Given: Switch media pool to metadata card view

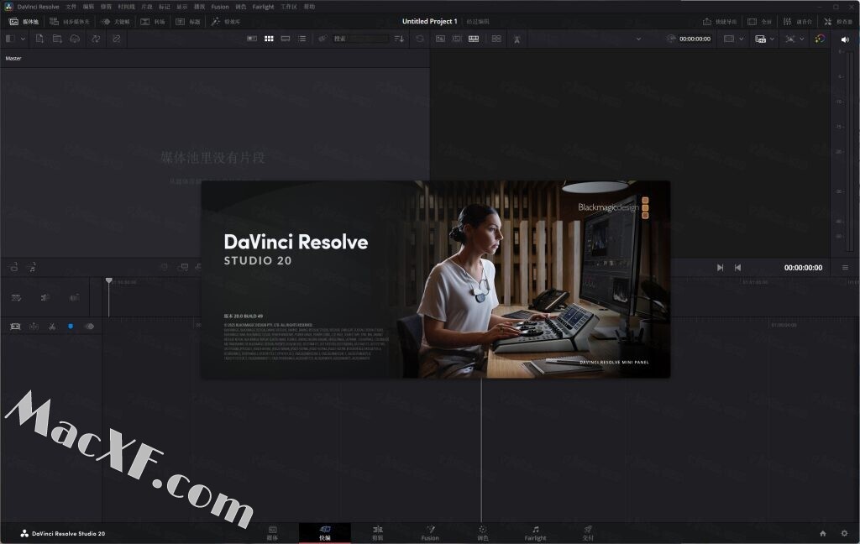Looking at the screenshot, I should pyautogui.click(x=252, y=39).
